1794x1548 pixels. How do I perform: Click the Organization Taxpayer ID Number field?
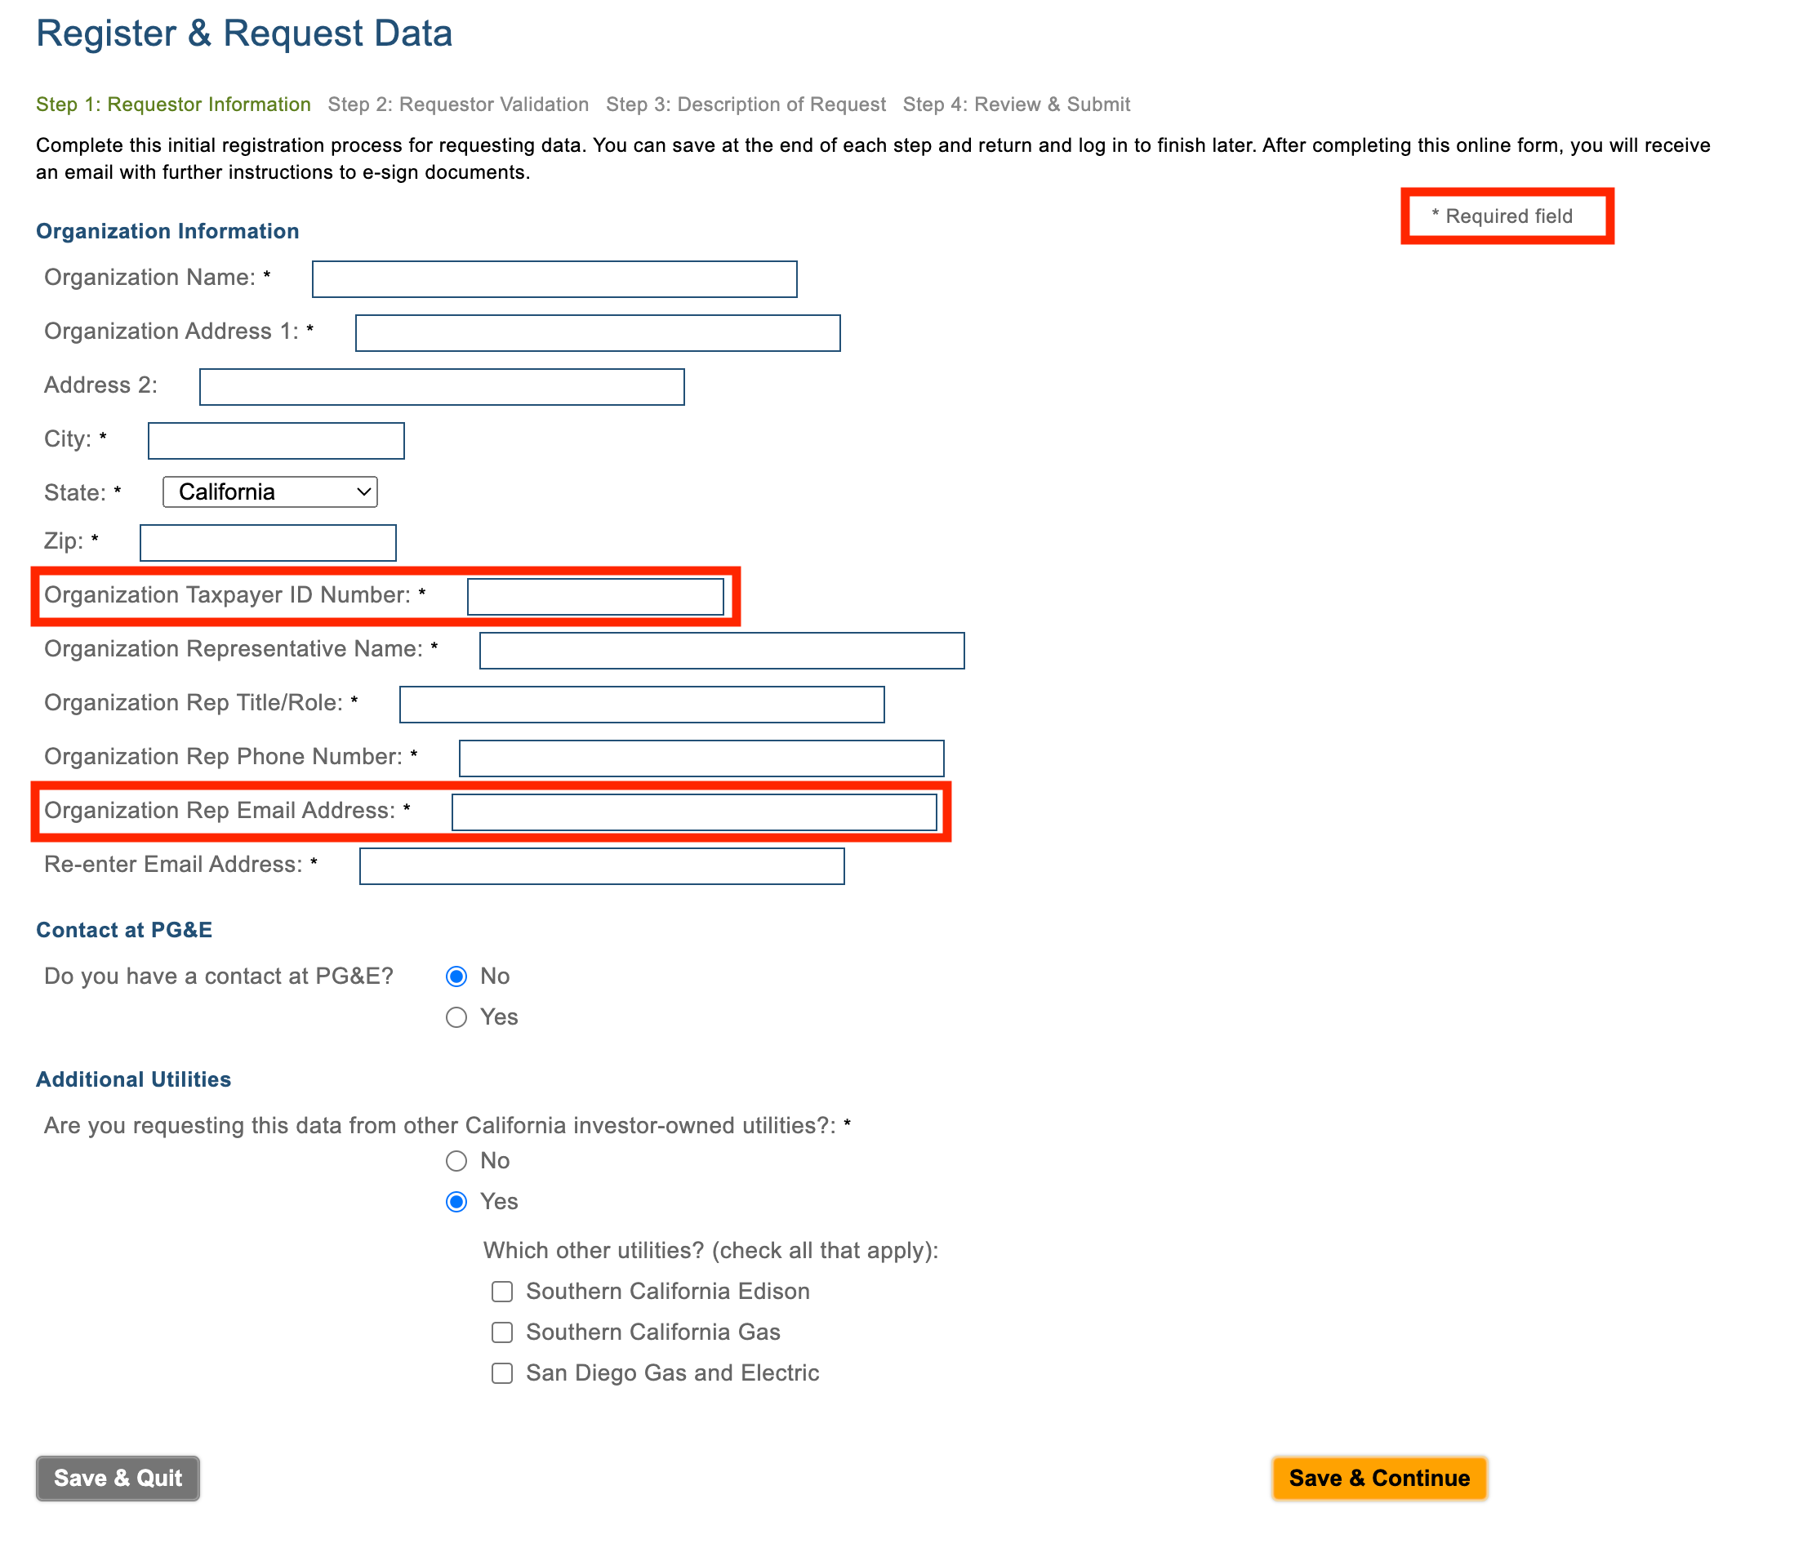pyautogui.click(x=596, y=597)
